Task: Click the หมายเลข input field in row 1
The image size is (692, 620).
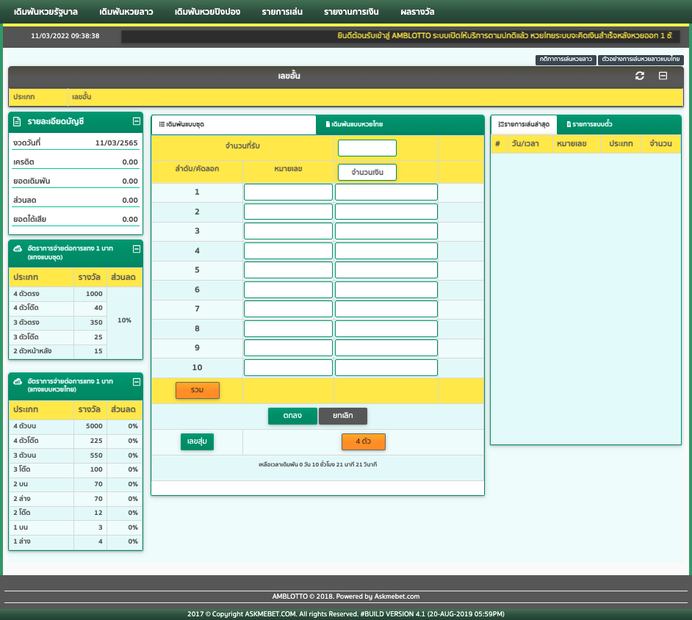Action: click(288, 192)
